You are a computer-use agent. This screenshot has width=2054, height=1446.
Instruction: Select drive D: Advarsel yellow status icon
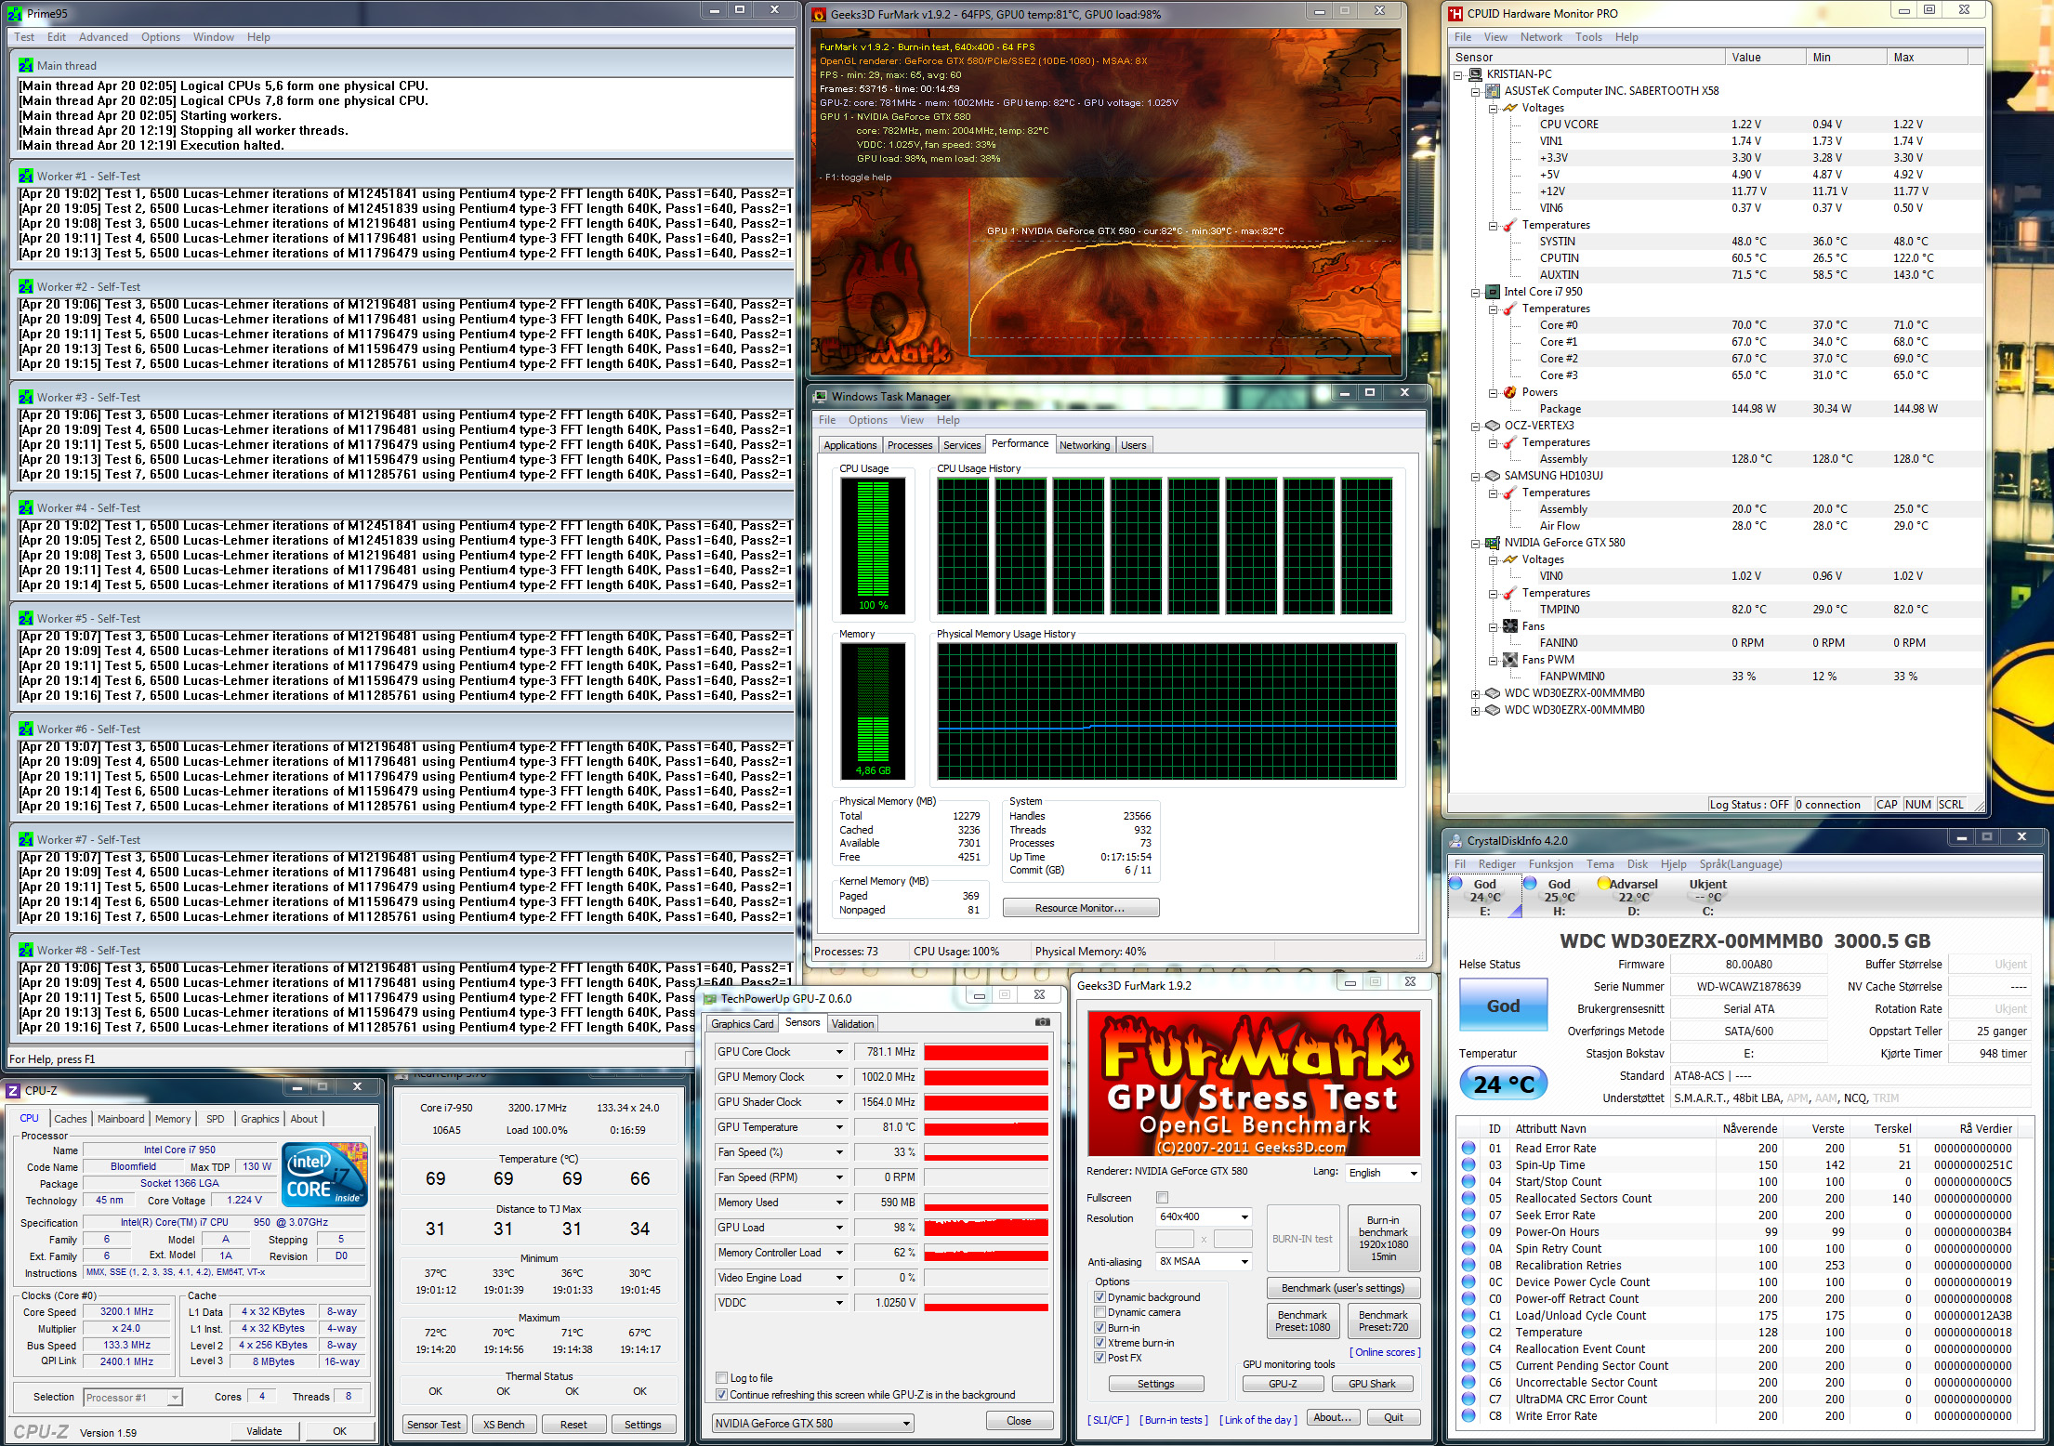tap(1603, 884)
